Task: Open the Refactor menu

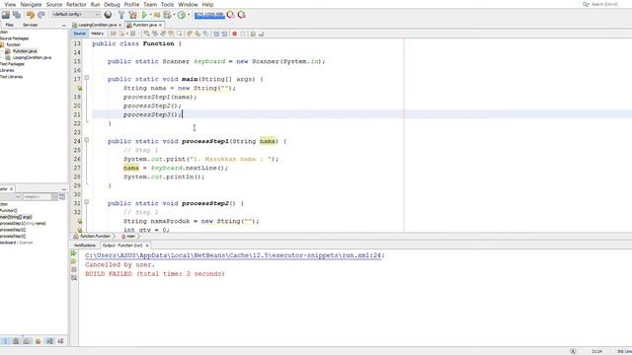Action: click(x=76, y=4)
